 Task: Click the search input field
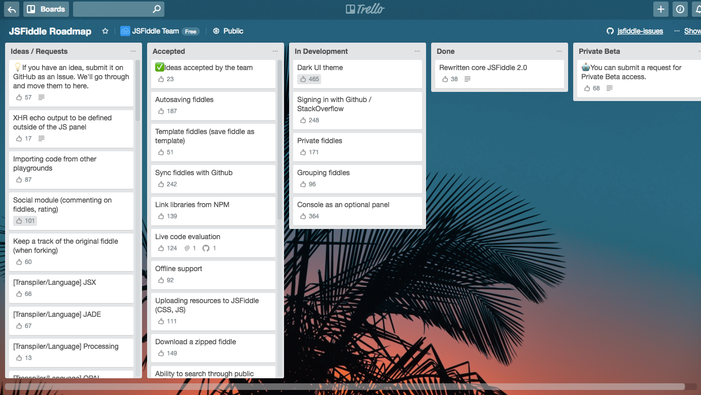coord(119,9)
